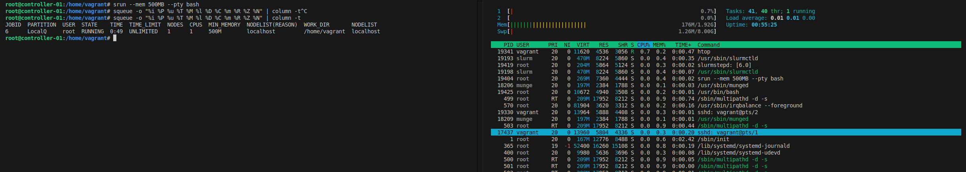966x172 pixels.
Task: Select the Command column header
Action: click(708, 45)
